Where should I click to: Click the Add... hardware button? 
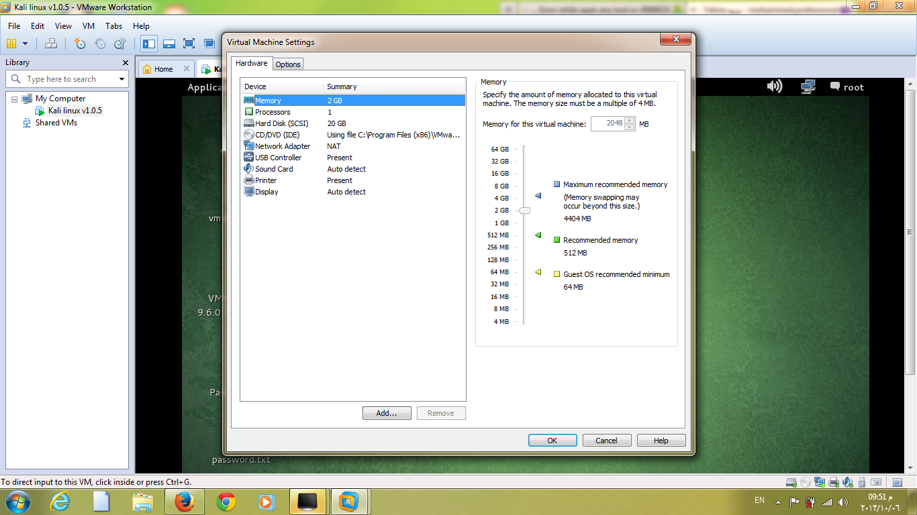tap(387, 413)
